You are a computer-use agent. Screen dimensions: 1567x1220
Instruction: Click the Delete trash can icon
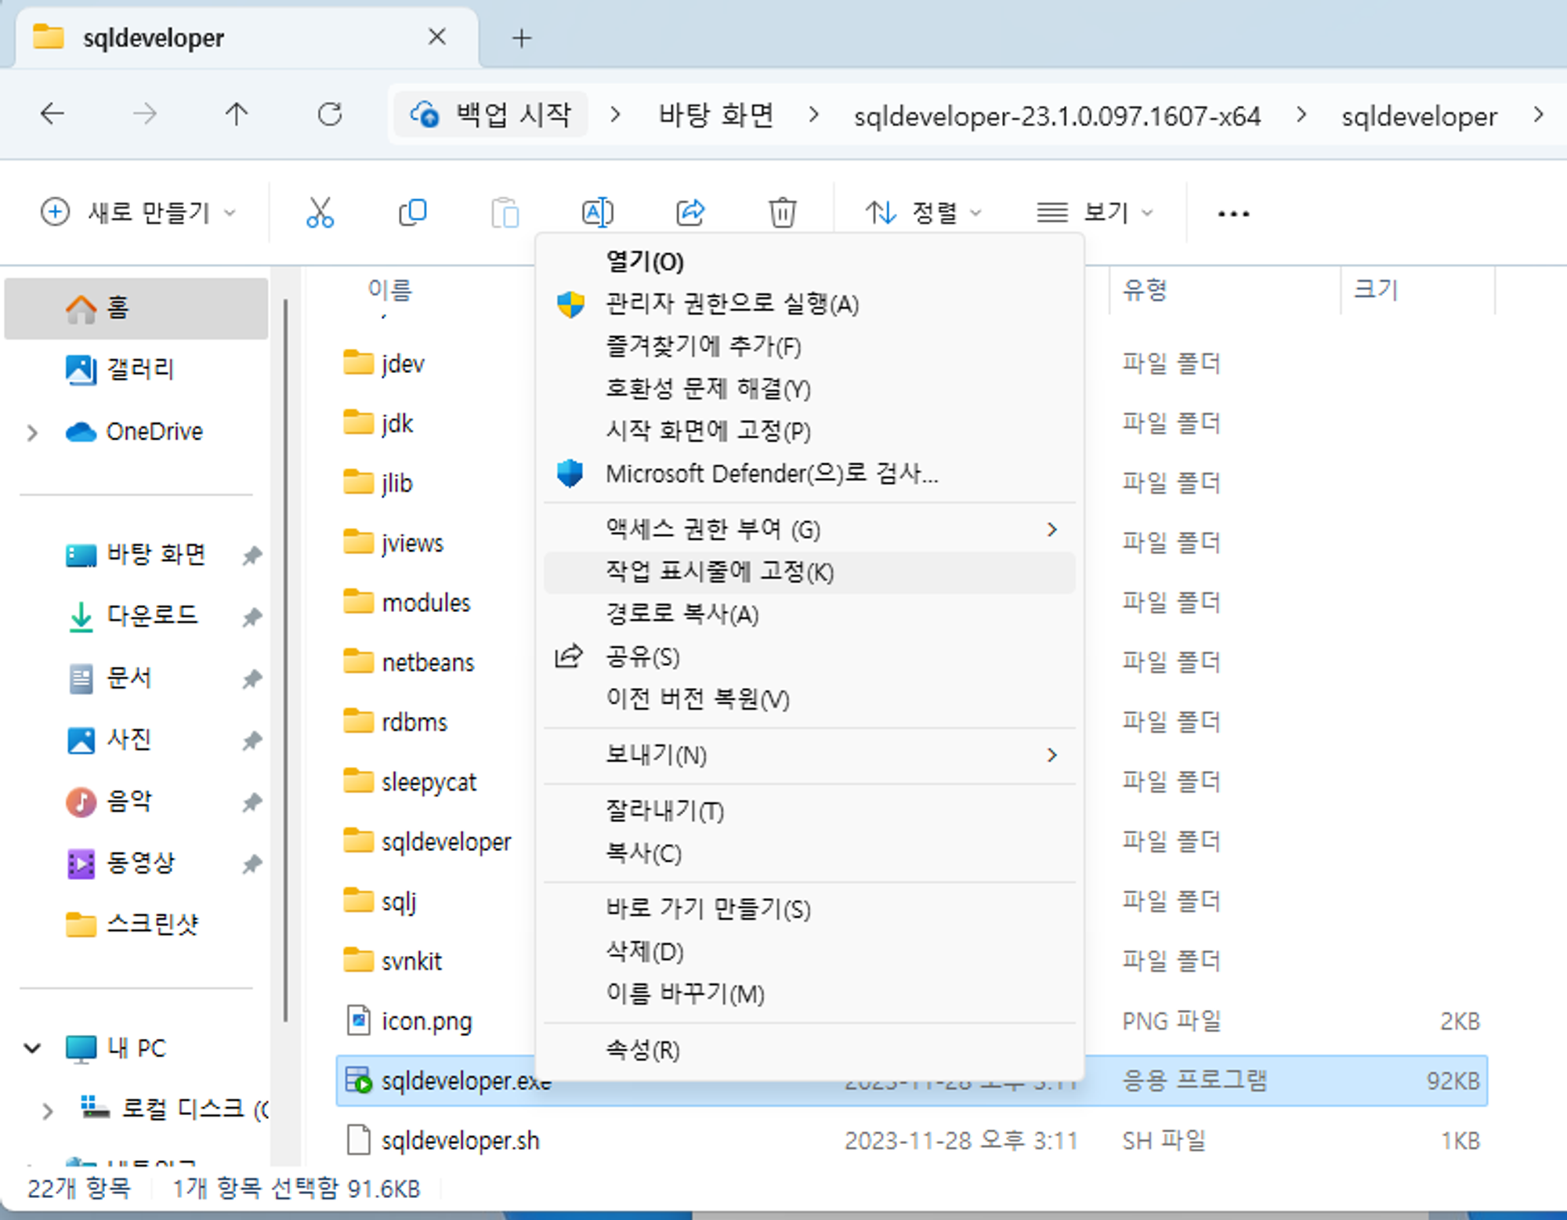[782, 212]
